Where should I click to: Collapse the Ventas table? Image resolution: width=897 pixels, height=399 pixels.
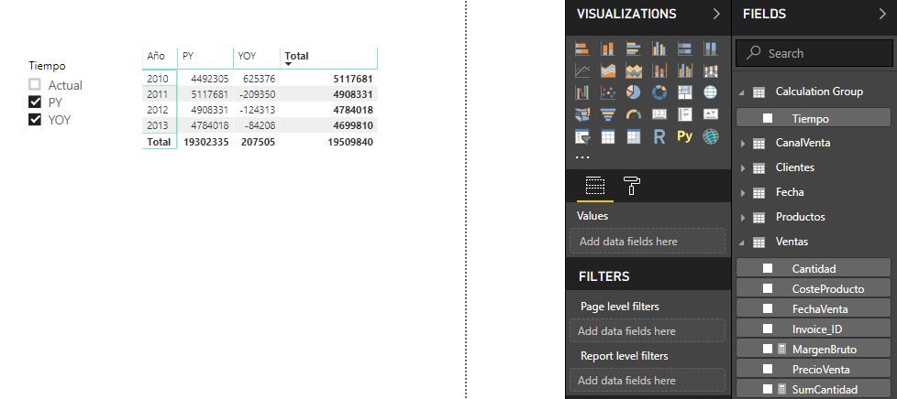[x=743, y=243]
